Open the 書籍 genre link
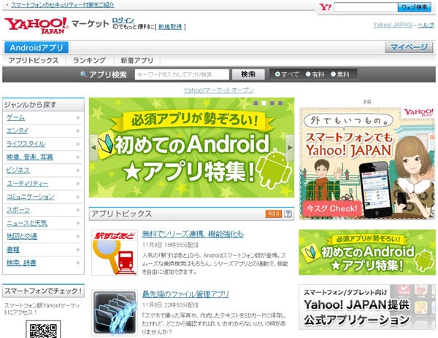 pos(13,250)
